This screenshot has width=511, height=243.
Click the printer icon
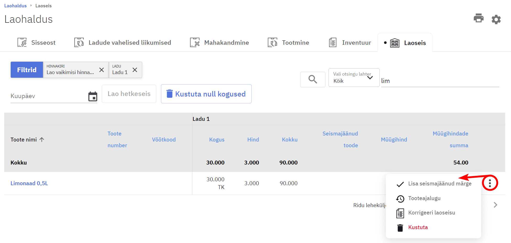point(478,18)
